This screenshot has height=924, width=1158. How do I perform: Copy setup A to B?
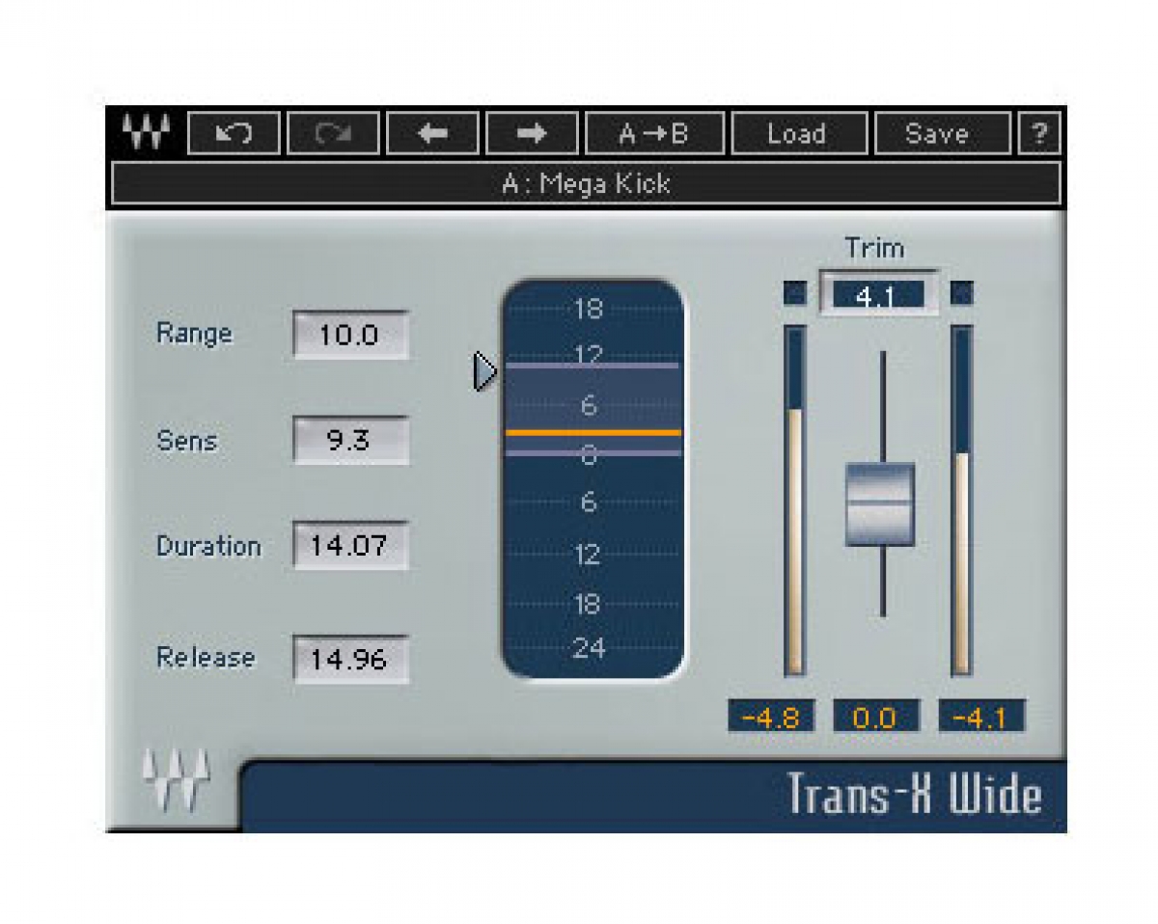(x=654, y=133)
